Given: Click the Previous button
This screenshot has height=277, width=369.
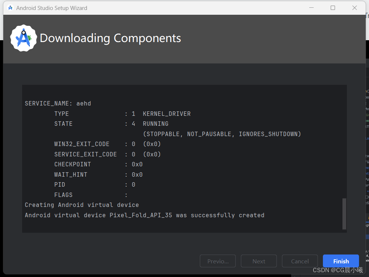Looking at the screenshot, I should (x=218, y=261).
